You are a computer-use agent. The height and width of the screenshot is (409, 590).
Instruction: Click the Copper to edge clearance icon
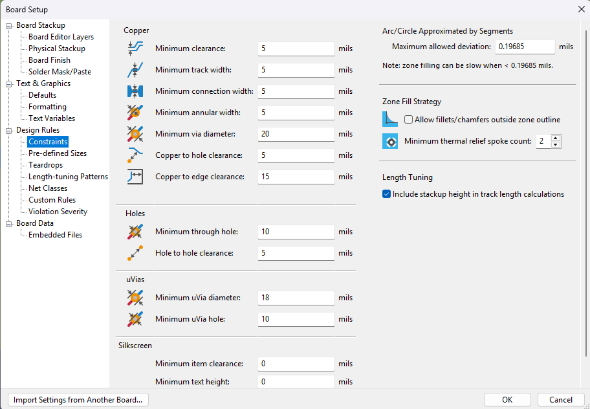[135, 177]
